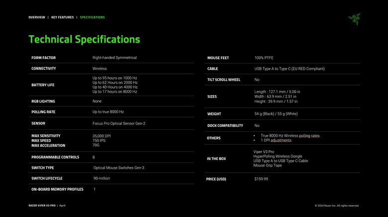Click the TILT SCROLL WHEEL label
The height and width of the screenshot is (217, 388).
point(224,80)
